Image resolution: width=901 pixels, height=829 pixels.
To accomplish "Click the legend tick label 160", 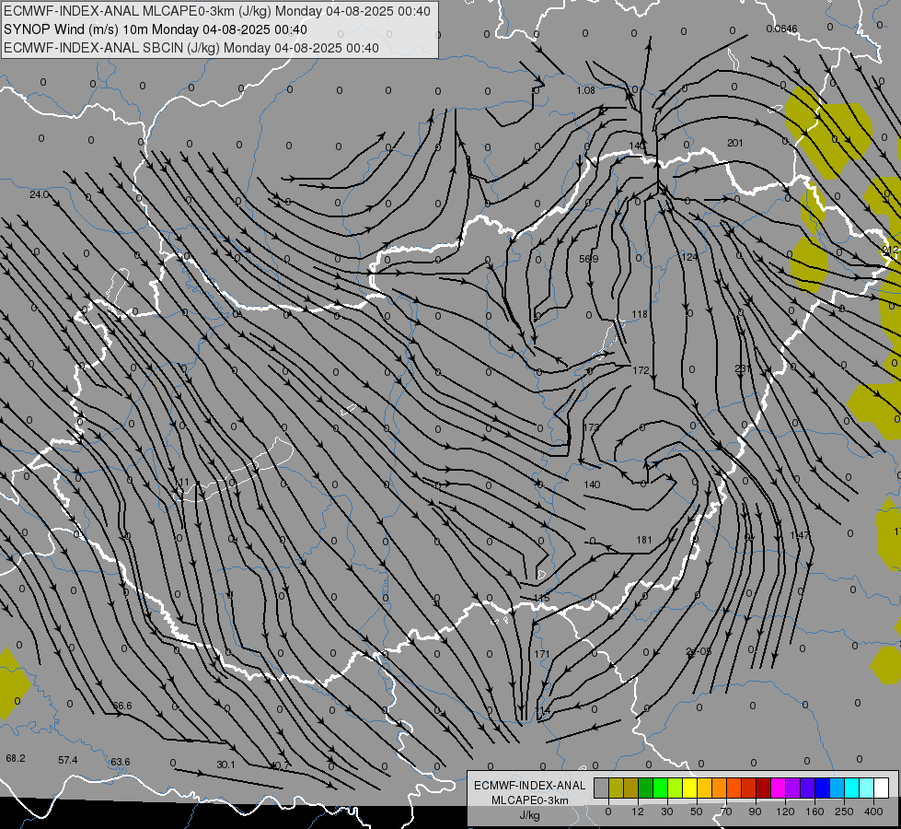I will pyautogui.click(x=814, y=811).
